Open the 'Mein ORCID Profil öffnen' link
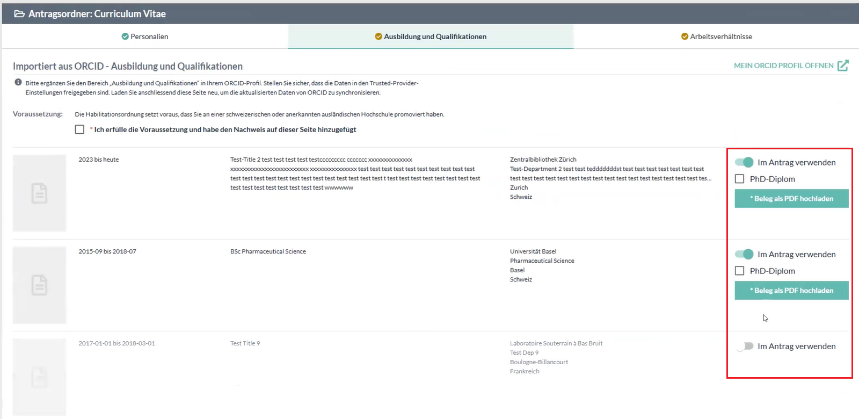The image size is (859, 419). [784, 66]
